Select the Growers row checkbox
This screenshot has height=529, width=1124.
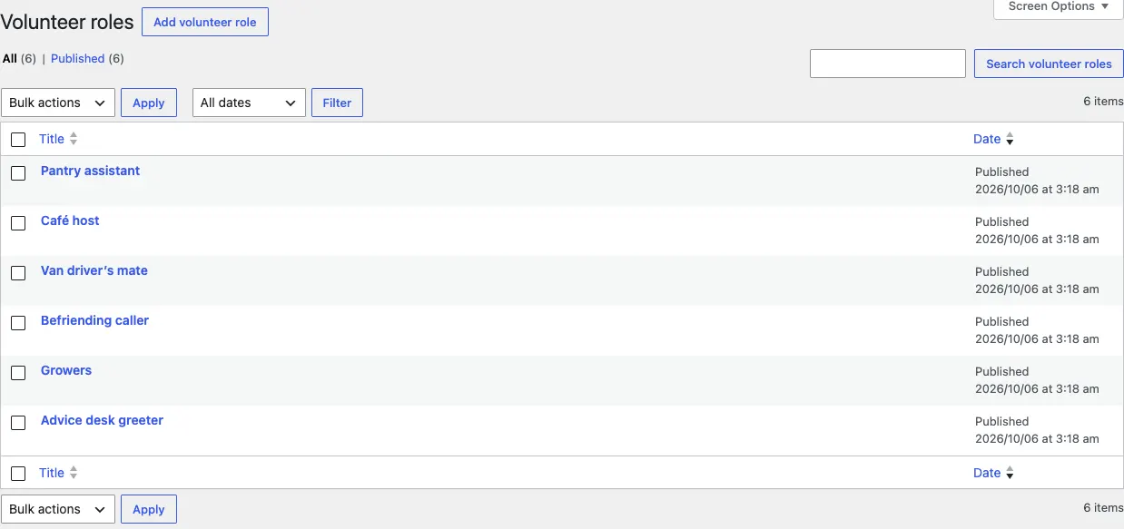[x=18, y=373]
